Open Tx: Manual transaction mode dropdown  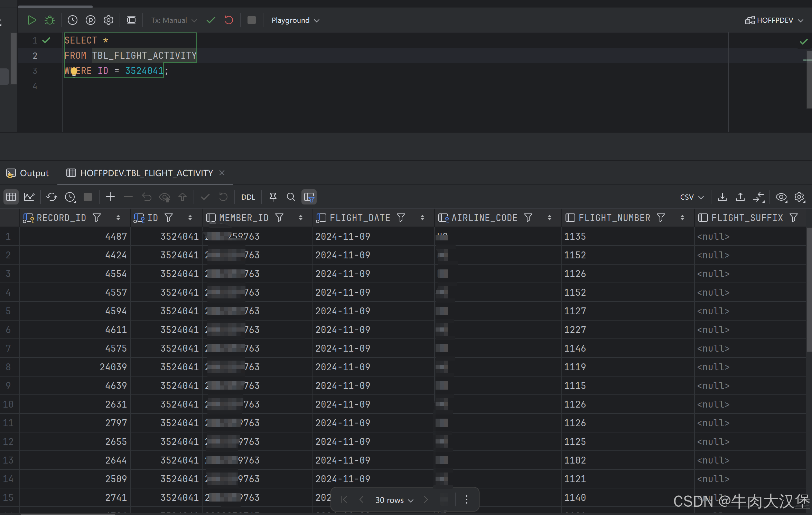(x=174, y=20)
